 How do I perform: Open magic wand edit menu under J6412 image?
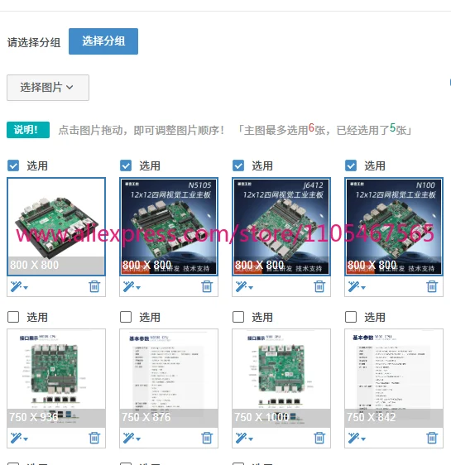pyautogui.click(x=244, y=287)
